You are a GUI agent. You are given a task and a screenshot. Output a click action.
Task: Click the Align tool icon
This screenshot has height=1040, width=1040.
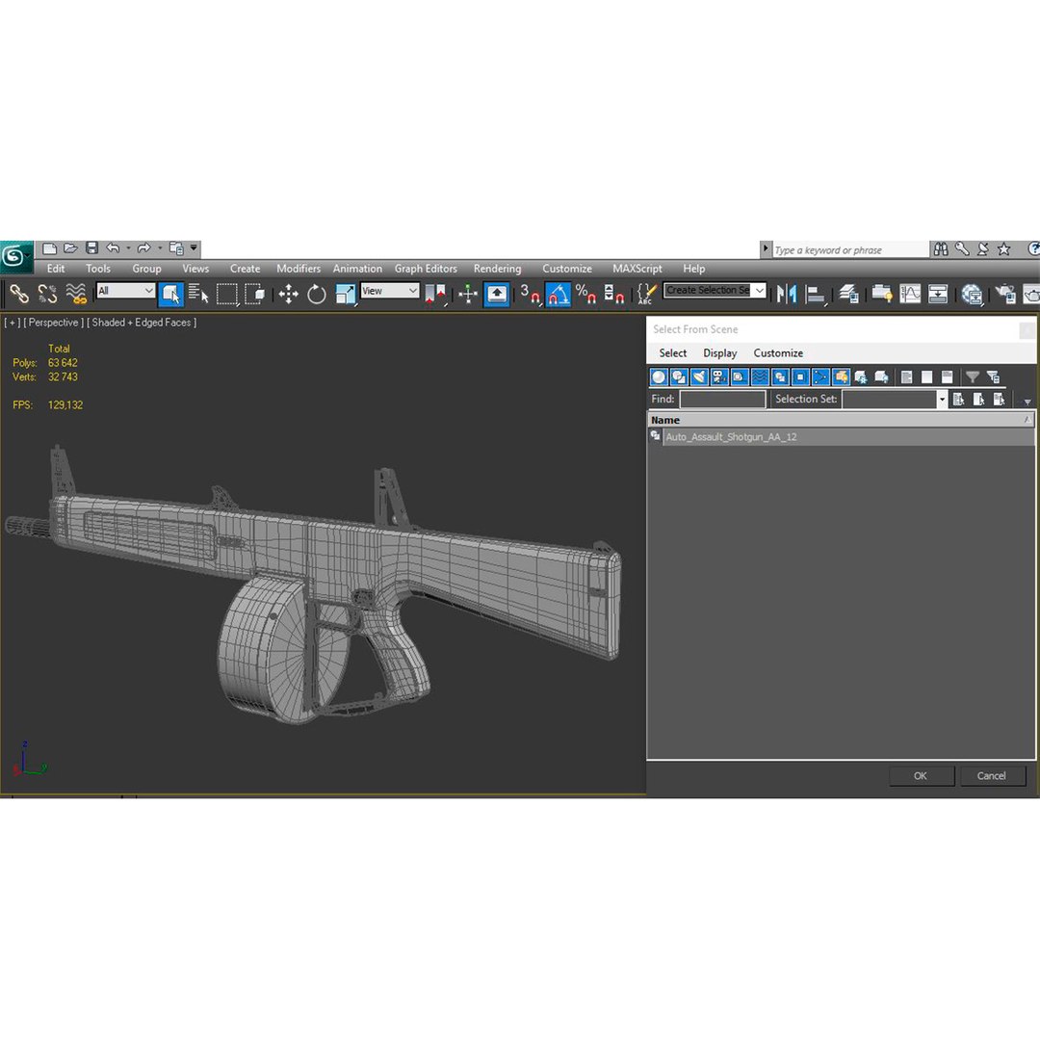coord(816,294)
